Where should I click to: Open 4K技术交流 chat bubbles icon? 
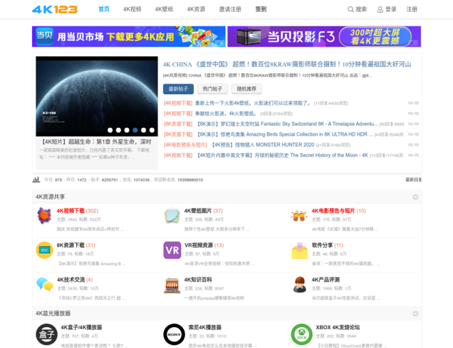pos(45,284)
